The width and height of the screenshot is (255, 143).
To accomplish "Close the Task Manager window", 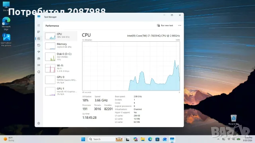I will click(180, 15).
